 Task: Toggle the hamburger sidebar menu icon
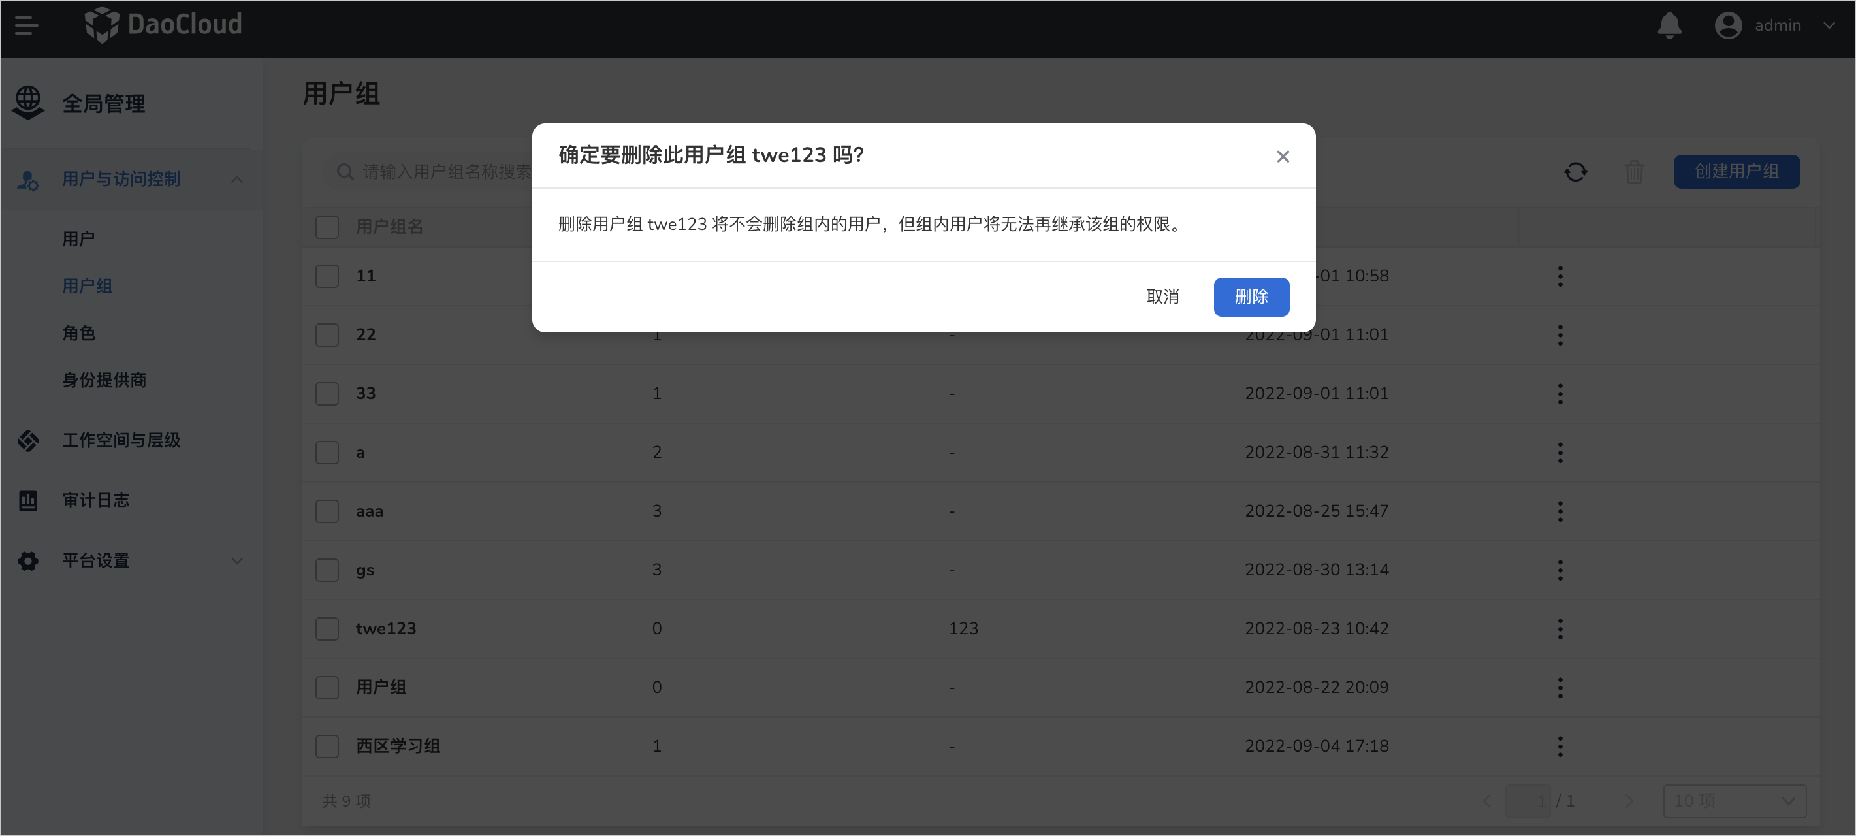pos(27,26)
